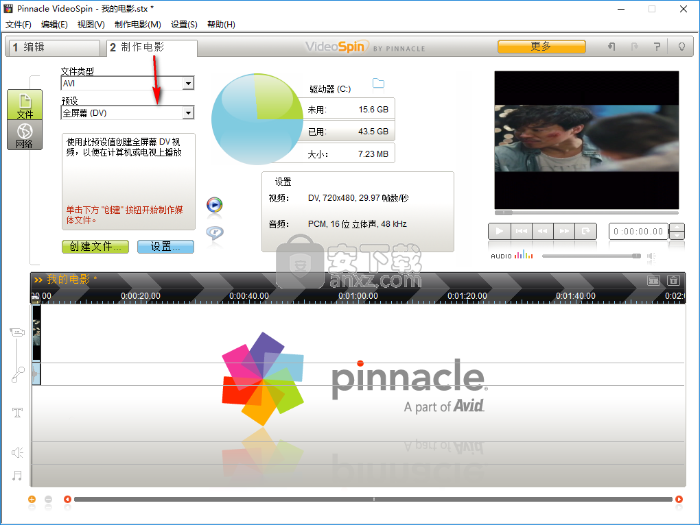Click the 我的电影 project title
Screen dimensions: 700x525
click(x=69, y=280)
